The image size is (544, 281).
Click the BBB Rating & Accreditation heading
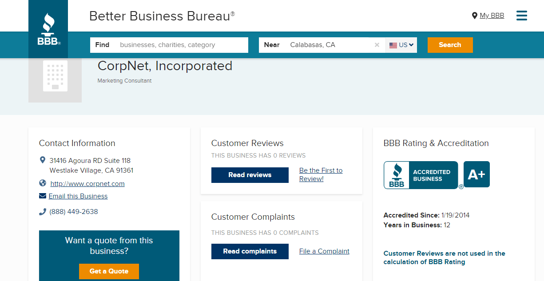(436, 143)
